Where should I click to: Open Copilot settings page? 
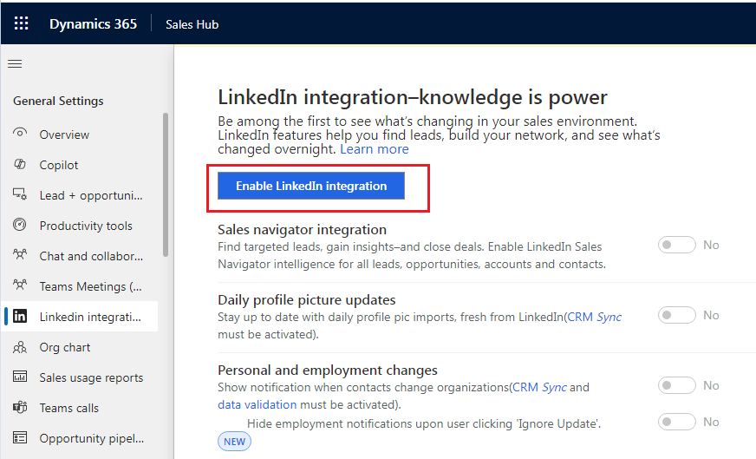tap(81, 165)
